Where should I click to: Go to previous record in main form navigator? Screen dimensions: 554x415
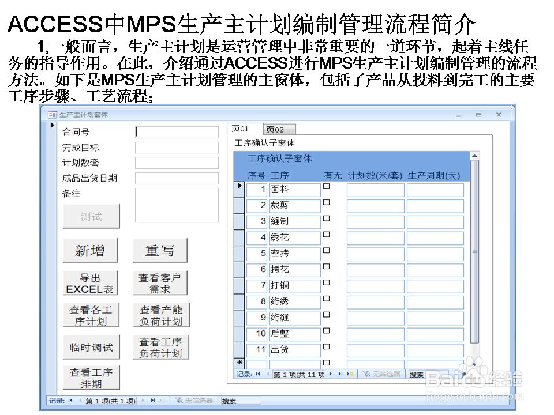(x=80, y=401)
